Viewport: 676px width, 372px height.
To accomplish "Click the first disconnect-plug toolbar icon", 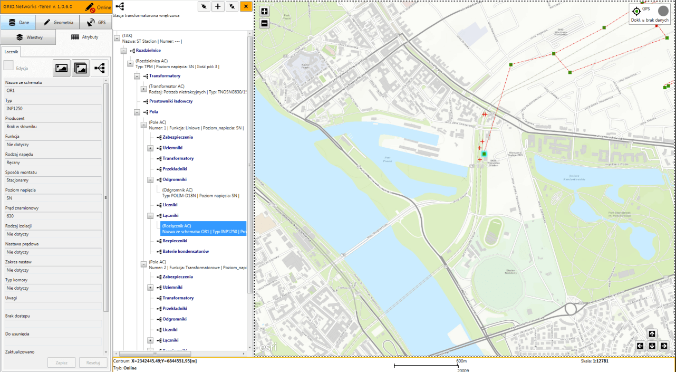I will [x=204, y=6].
